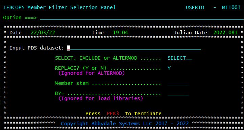Click the 'USERID' label
This screenshot has width=244, height=130.
tap(195, 7)
